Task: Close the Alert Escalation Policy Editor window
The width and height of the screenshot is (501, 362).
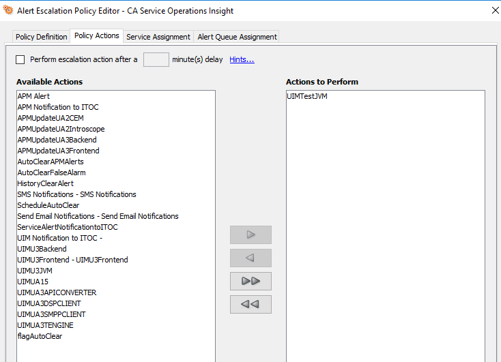Action: 495,10
